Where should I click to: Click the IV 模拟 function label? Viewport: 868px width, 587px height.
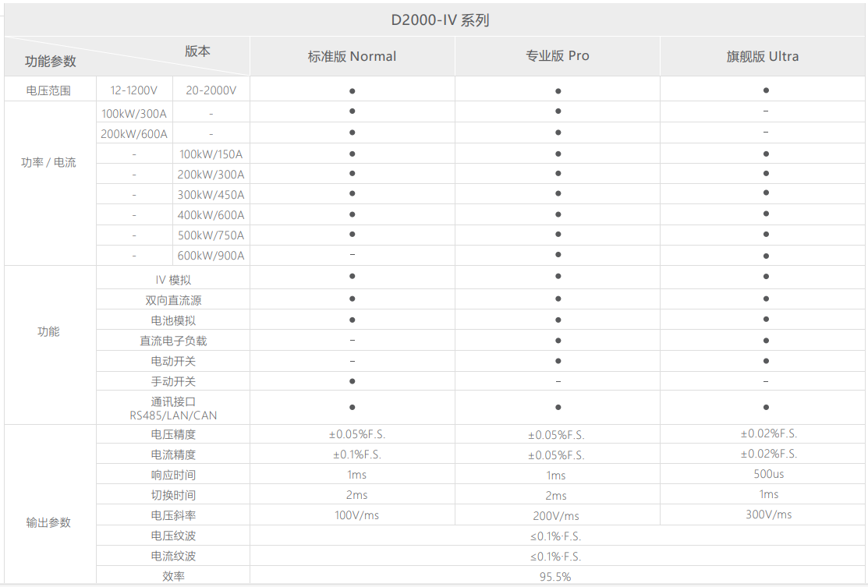173,280
